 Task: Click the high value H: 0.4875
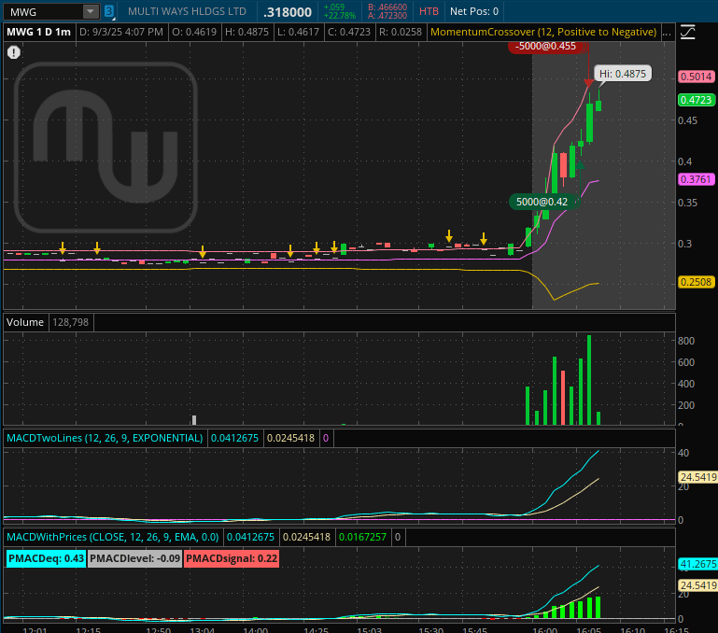click(246, 32)
